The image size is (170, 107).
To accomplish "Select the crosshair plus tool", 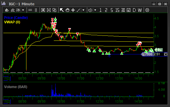I will coord(73,10).
